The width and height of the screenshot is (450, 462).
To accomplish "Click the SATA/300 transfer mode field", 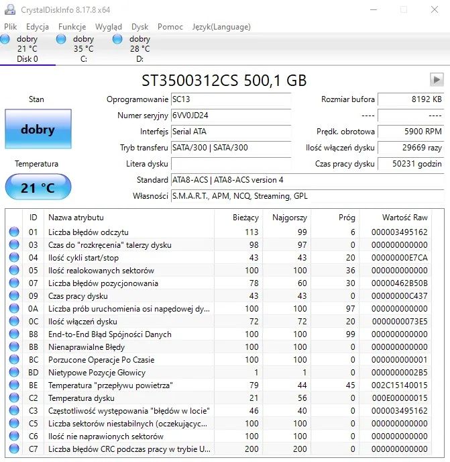I will point(231,148).
